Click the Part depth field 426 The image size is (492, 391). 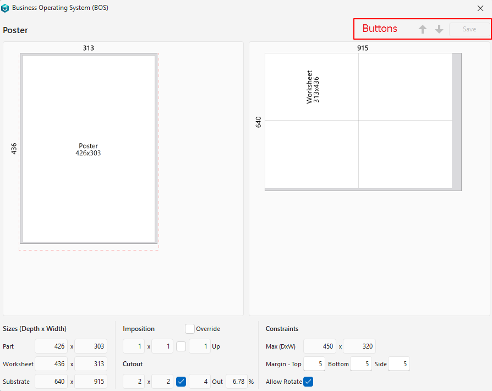point(51,346)
